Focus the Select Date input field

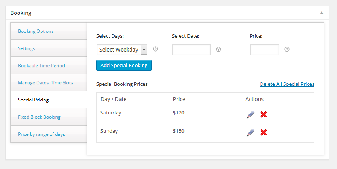(x=191, y=50)
